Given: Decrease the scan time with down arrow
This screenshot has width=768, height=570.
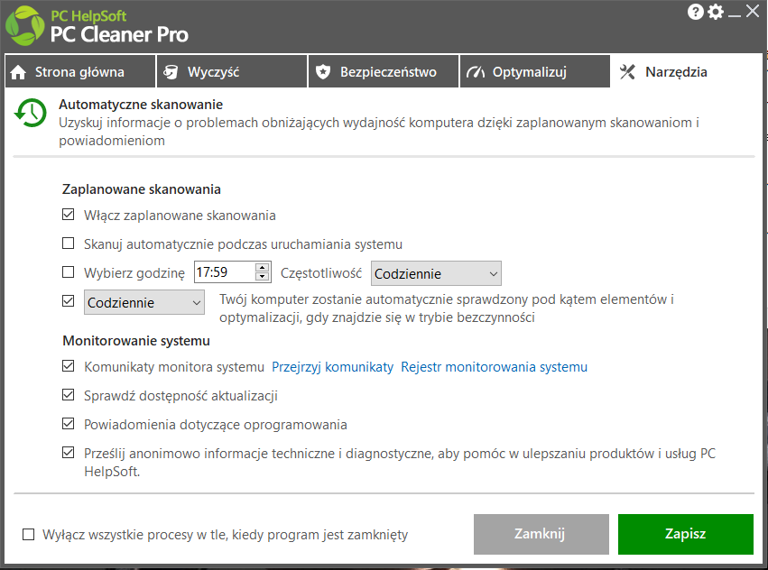Looking at the screenshot, I should (x=263, y=277).
